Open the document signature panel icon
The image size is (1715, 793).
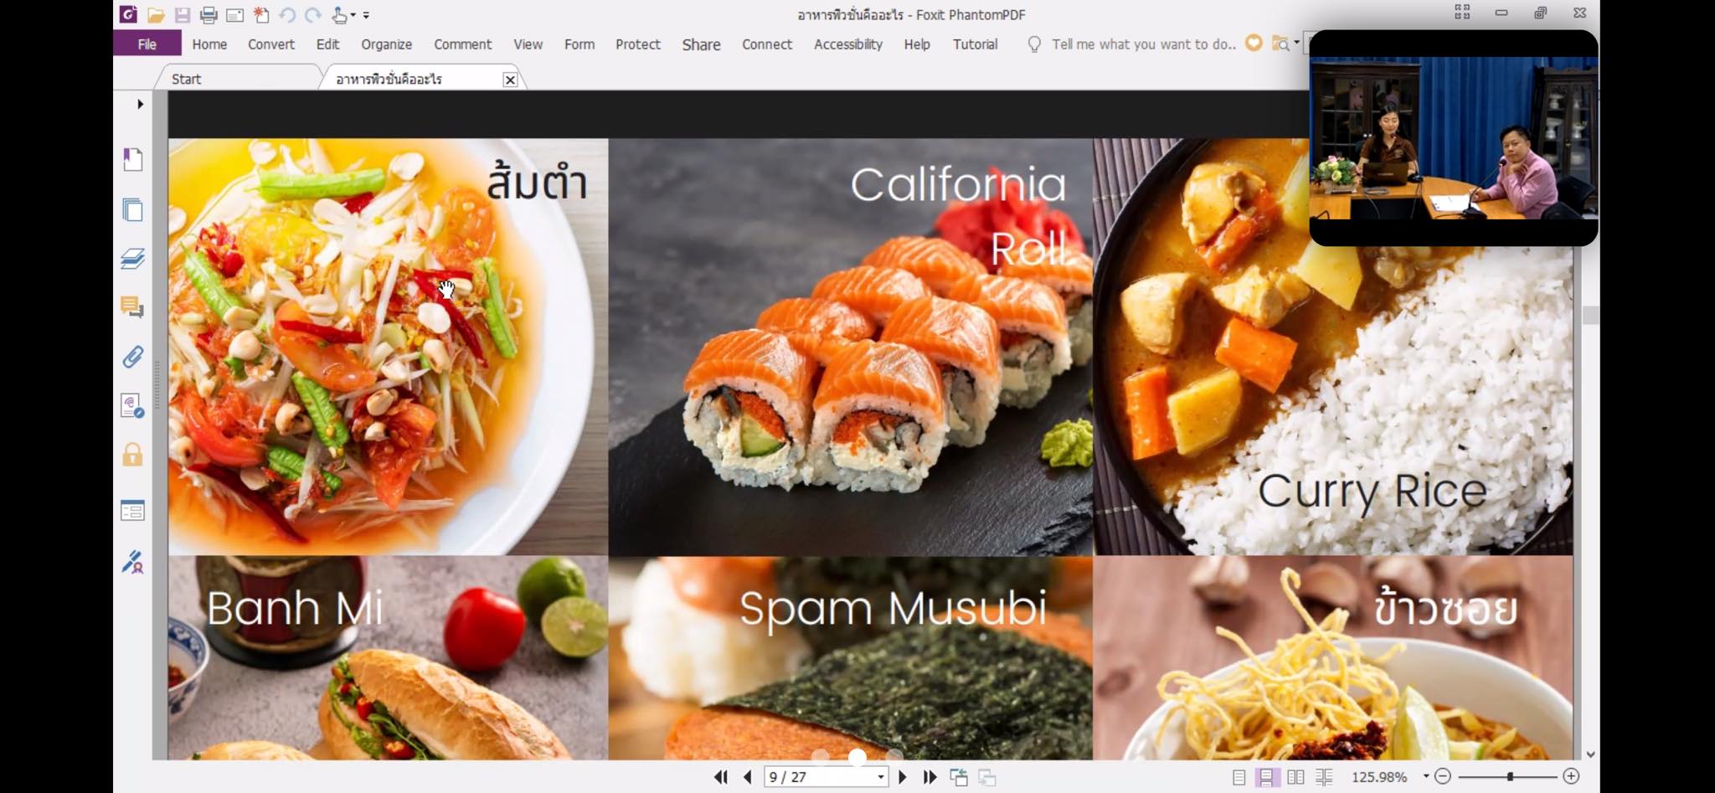tap(132, 406)
